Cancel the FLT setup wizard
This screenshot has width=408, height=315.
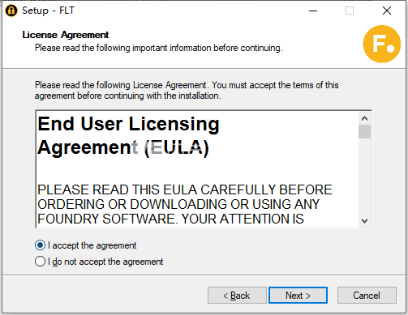point(367,296)
